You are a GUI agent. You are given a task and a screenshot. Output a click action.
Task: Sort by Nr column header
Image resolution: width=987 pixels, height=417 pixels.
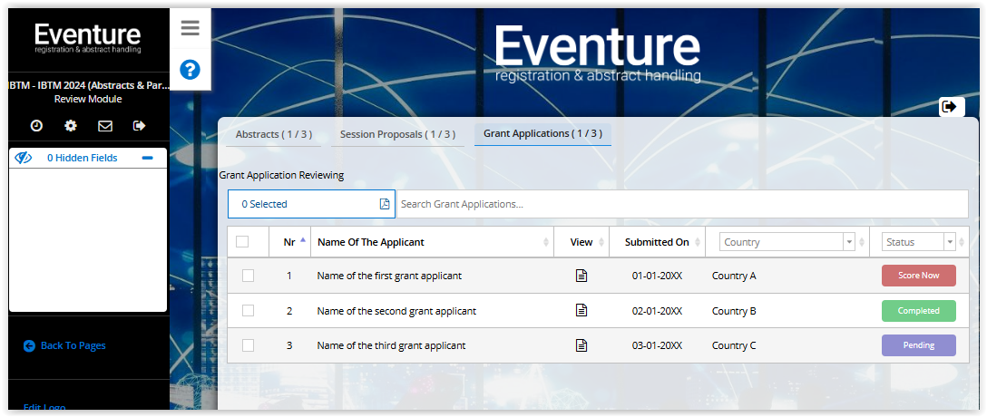click(x=289, y=242)
